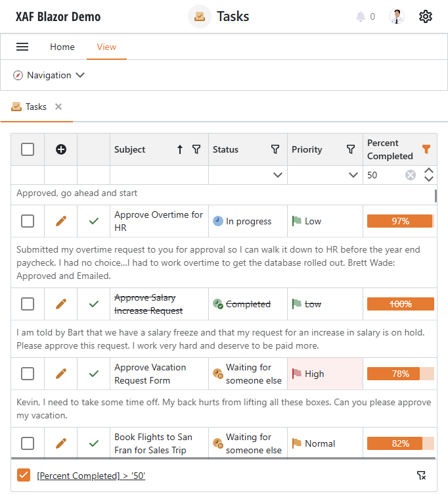Edit Approve Vacation Request Form task
The width and height of the screenshot is (448, 498).
pos(61,374)
